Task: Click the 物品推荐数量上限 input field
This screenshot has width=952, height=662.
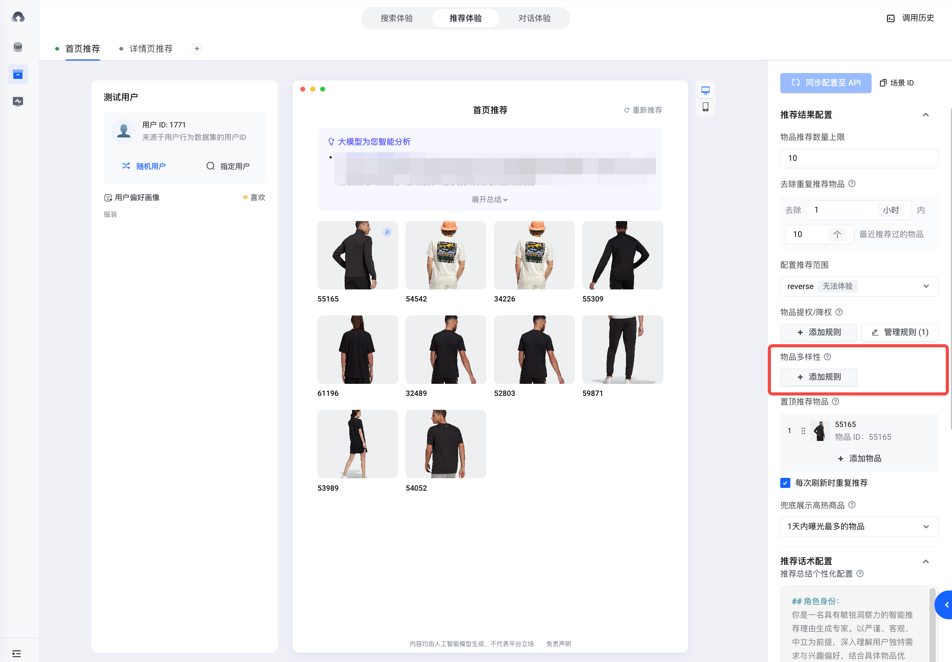Action: [x=859, y=158]
